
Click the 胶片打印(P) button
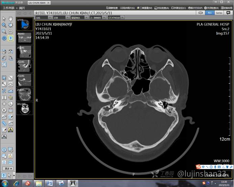pos(196,8)
